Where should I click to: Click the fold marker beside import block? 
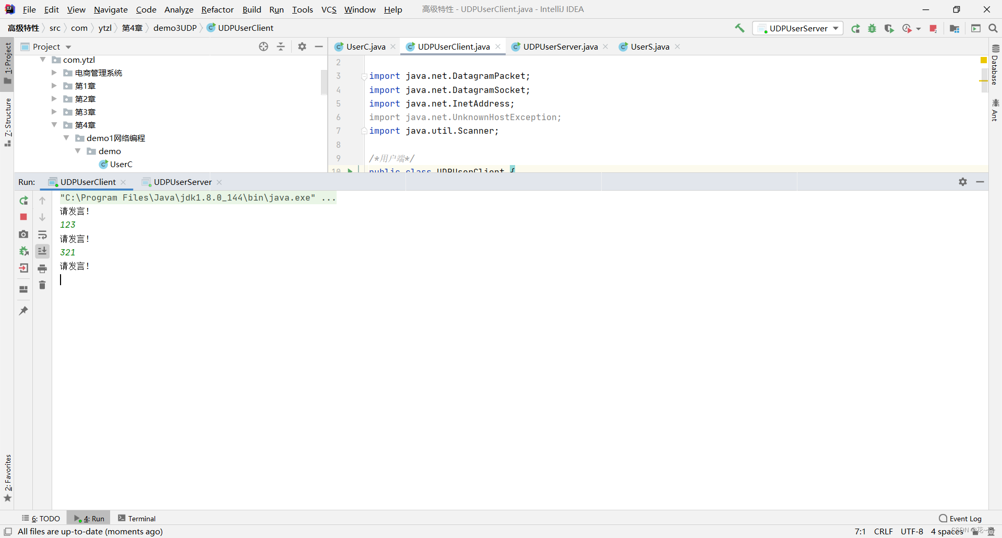(364, 76)
